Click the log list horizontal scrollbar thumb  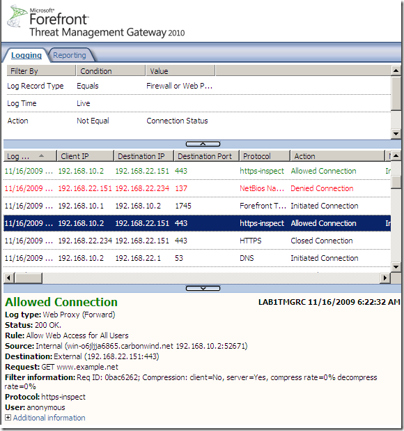tap(29, 278)
